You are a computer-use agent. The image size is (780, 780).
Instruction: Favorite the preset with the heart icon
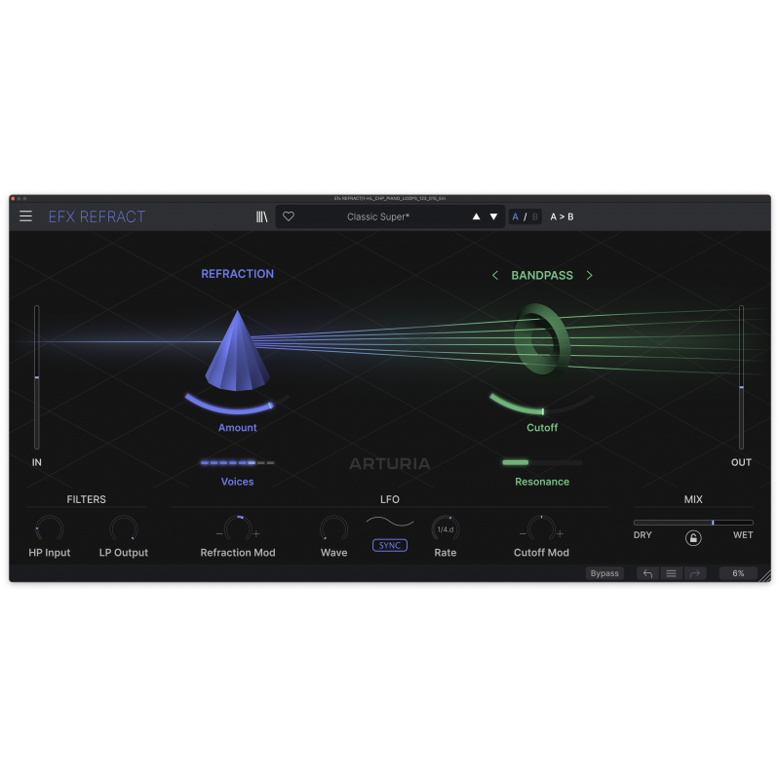point(289,216)
